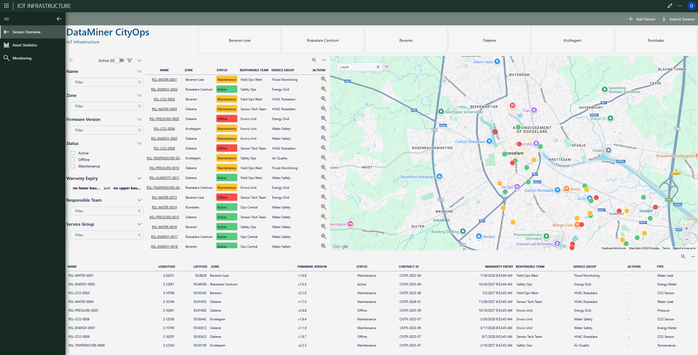Open RSL-ENERGY-0002 sensor link
This screenshot has height=355, width=698.
164,90
